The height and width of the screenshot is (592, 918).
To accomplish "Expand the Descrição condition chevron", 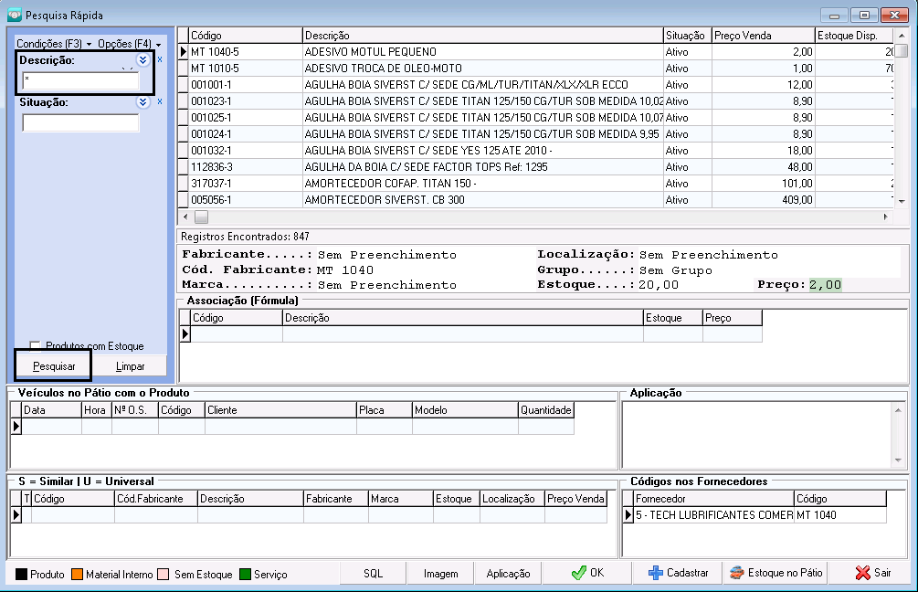I will point(142,59).
